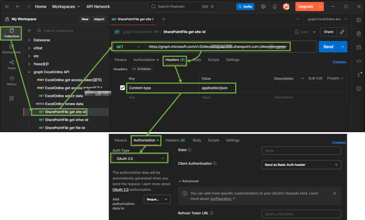
Task: Click the Share button
Action: pos(328,32)
